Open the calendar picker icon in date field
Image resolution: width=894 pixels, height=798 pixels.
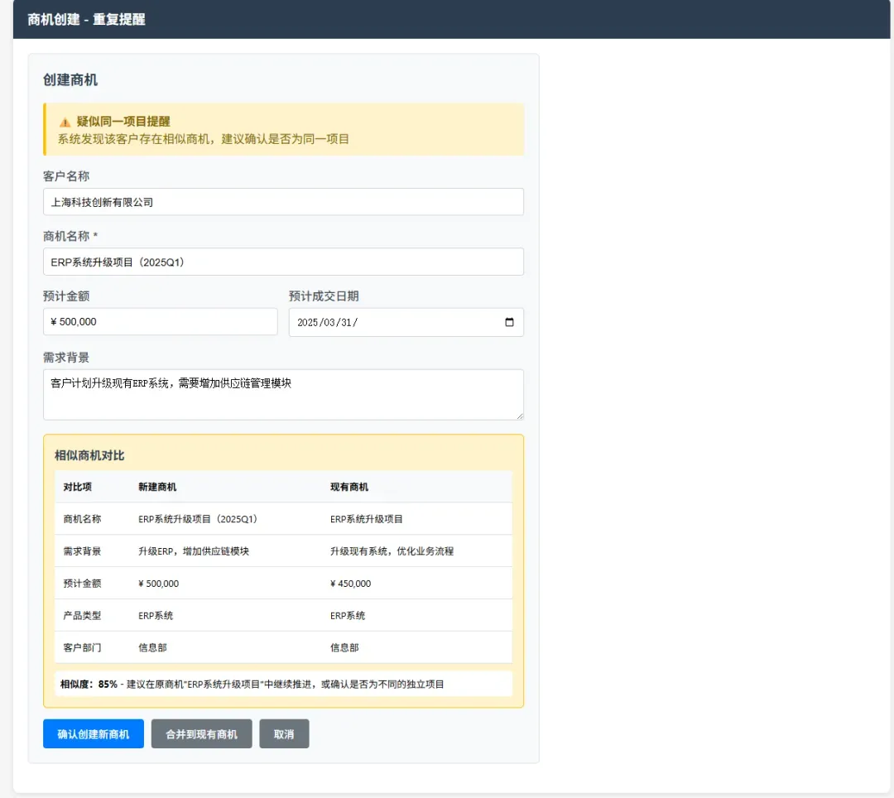509,322
